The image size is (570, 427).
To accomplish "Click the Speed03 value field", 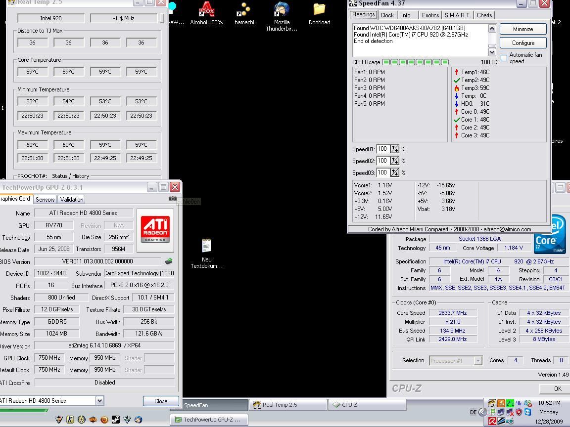I will (x=383, y=172).
